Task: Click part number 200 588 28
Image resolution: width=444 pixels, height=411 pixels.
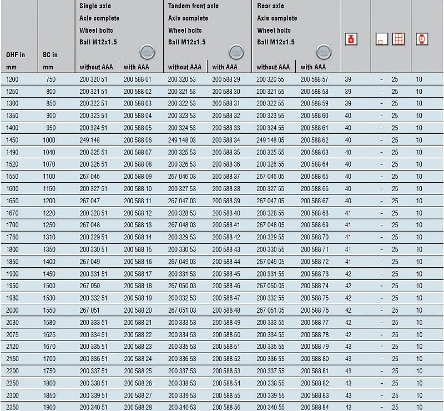Action: (x=137, y=407)
